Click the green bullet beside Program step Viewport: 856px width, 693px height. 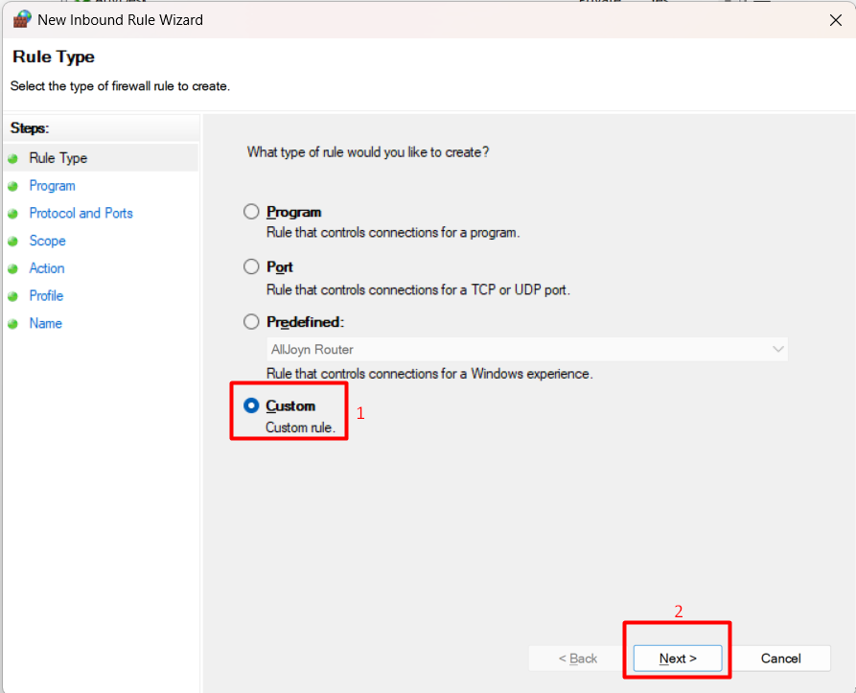coord(13,186)
